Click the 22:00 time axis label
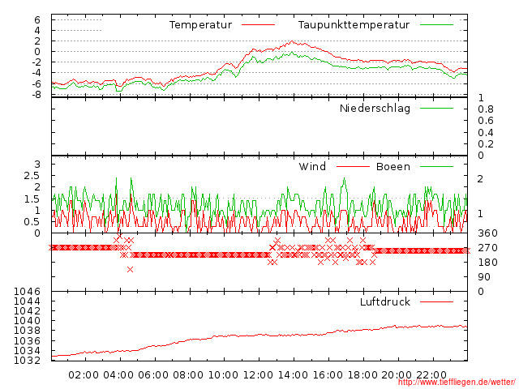Screen dimensions: 519x389 tap(431, 375)
